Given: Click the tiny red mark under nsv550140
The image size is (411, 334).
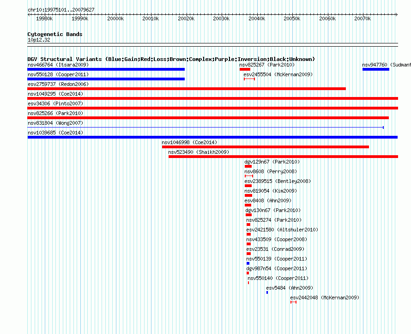Looking at the screenshot, I should coord(248,283).
